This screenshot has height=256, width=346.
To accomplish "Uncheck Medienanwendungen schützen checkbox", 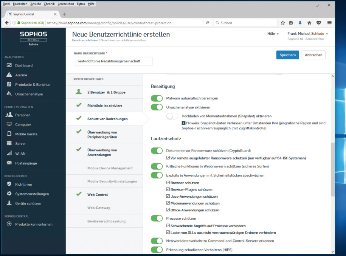I will click(x=168, y=203).
